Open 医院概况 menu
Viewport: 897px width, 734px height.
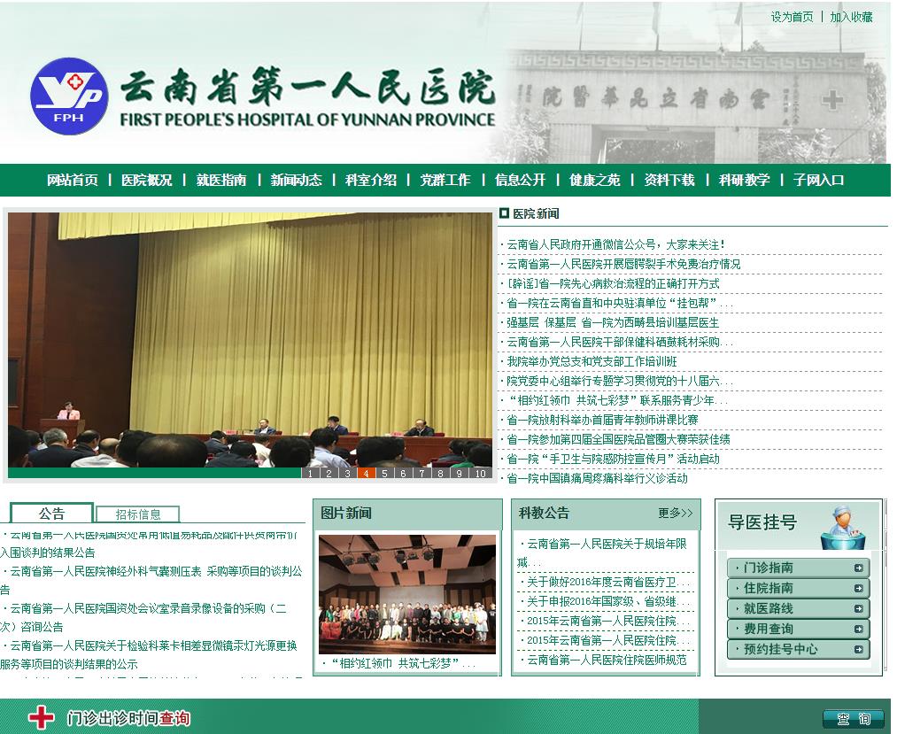(x=146, y=181)
